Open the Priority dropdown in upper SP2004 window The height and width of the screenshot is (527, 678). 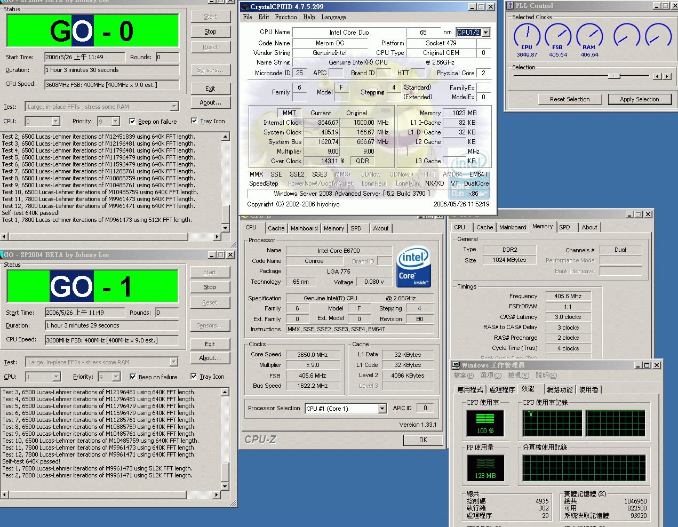pyautogui.click(x=115, y=122)
